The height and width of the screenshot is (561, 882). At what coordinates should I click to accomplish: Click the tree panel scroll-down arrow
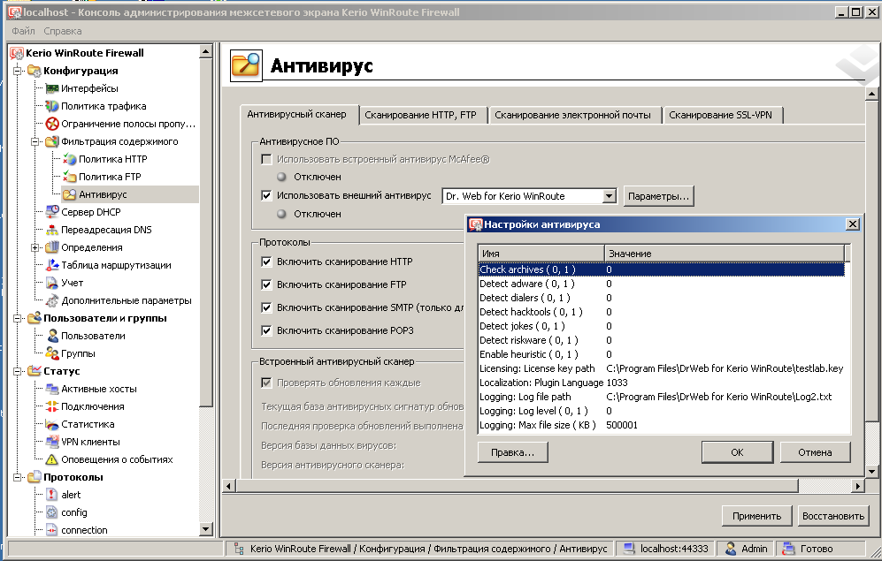coord(206,529)
